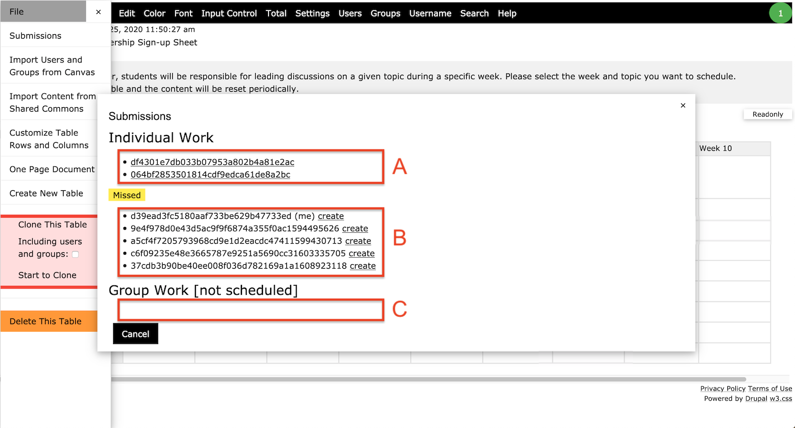
Task: Close the Submissions dialog with the X
Action: (x=683, y=105)
